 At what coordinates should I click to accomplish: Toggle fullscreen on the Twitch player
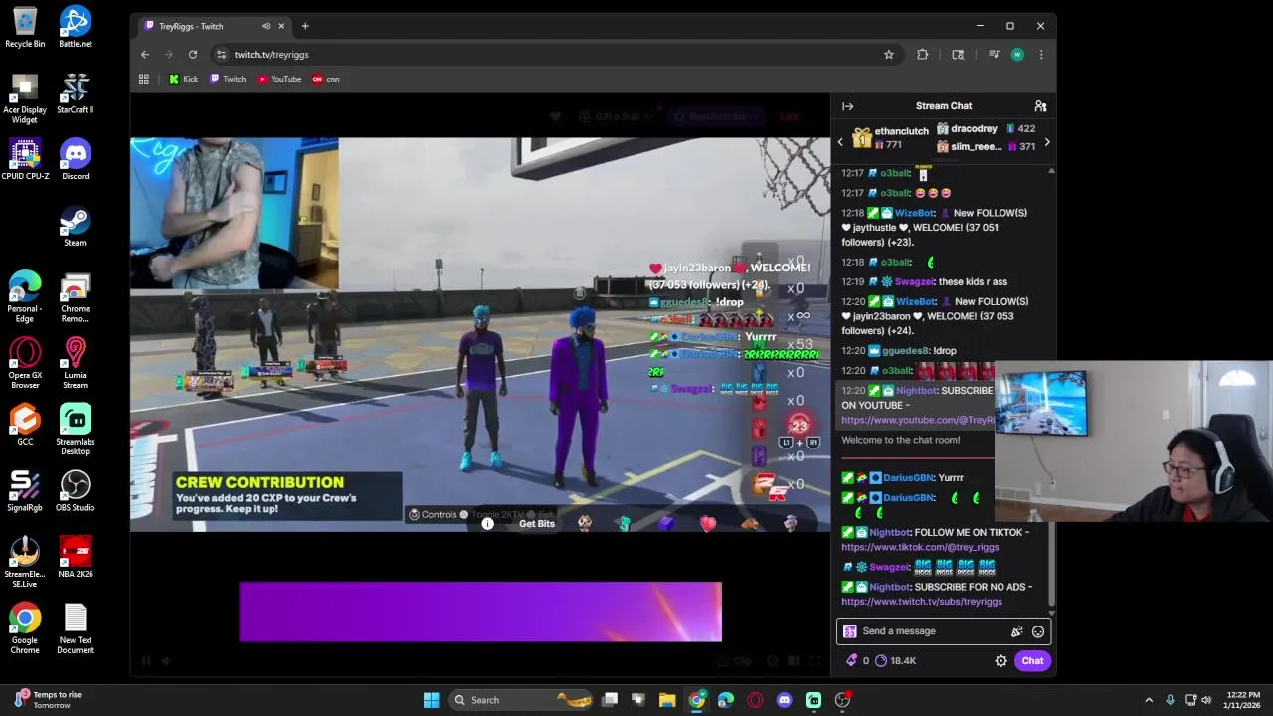[x=815, y=661]
